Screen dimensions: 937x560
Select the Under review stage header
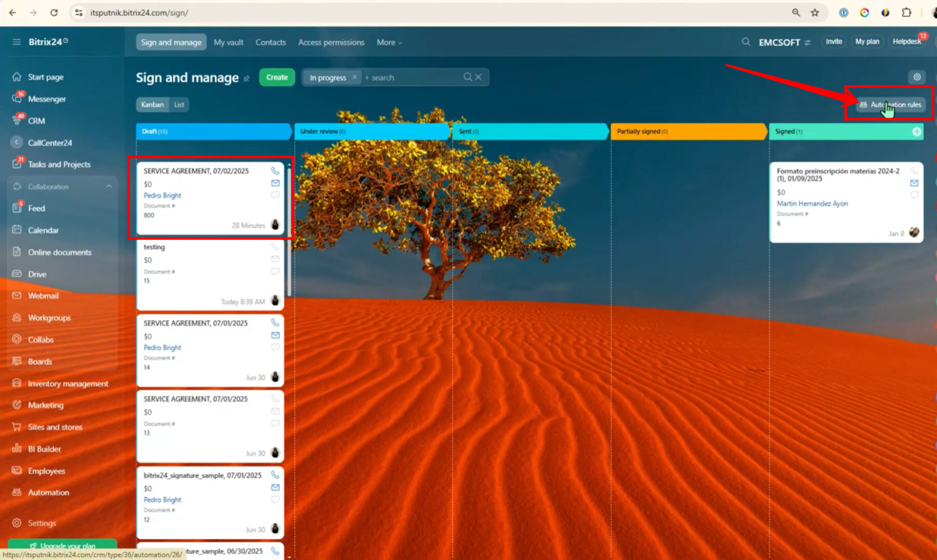[371, 132]
